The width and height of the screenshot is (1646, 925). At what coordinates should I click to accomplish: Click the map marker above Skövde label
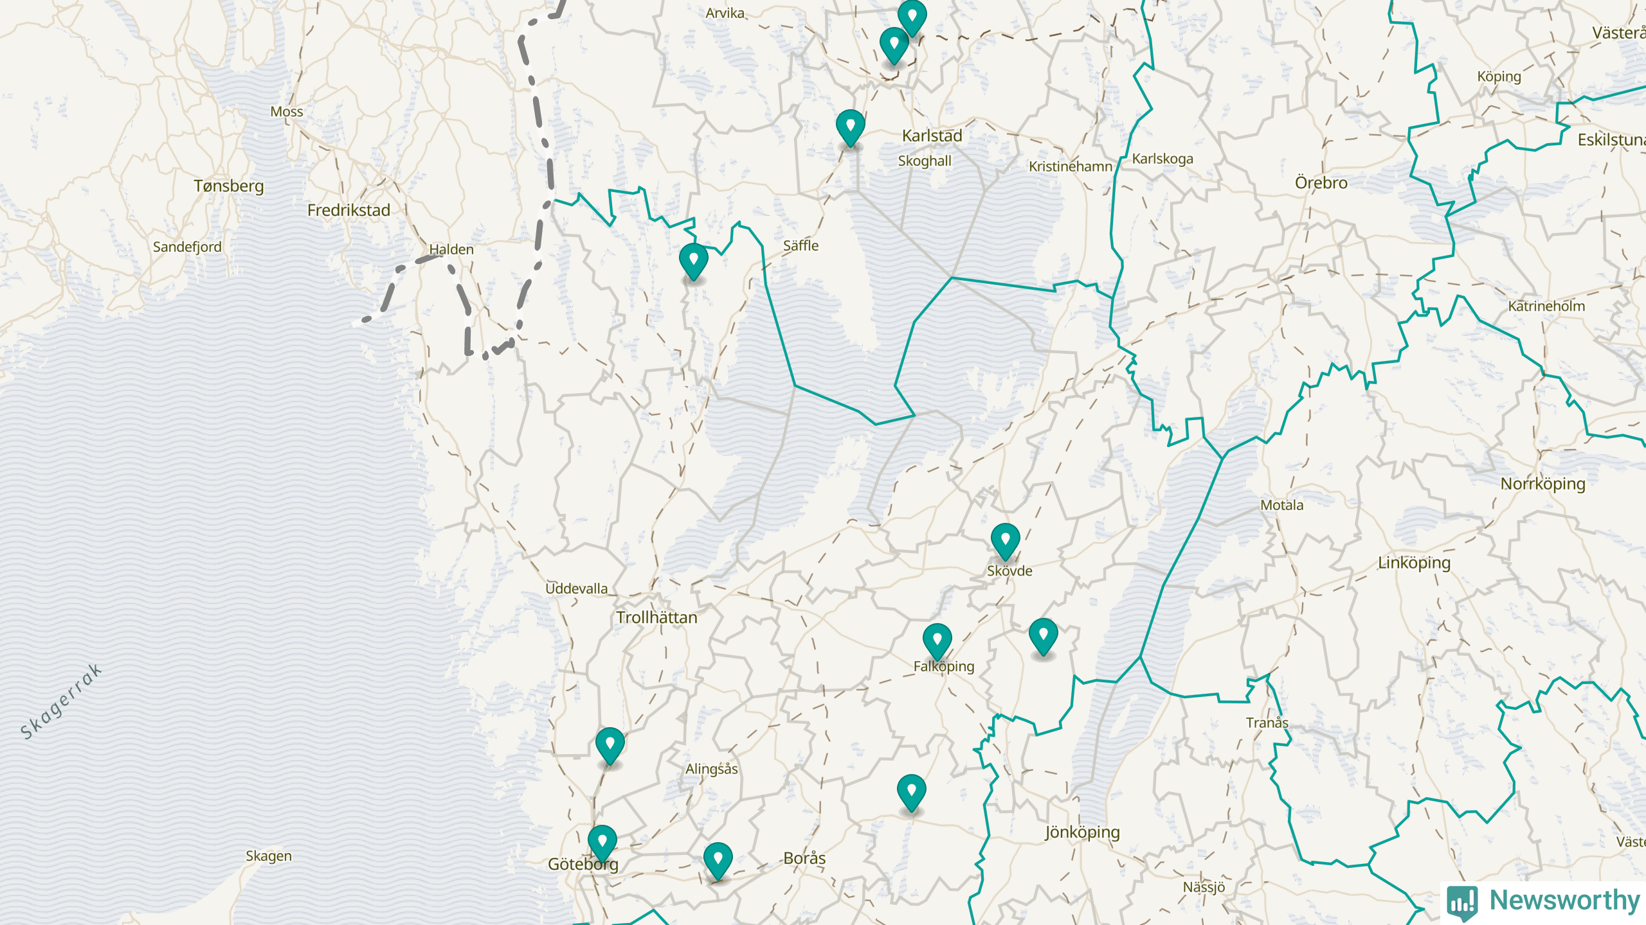[x=1005, y=542]
